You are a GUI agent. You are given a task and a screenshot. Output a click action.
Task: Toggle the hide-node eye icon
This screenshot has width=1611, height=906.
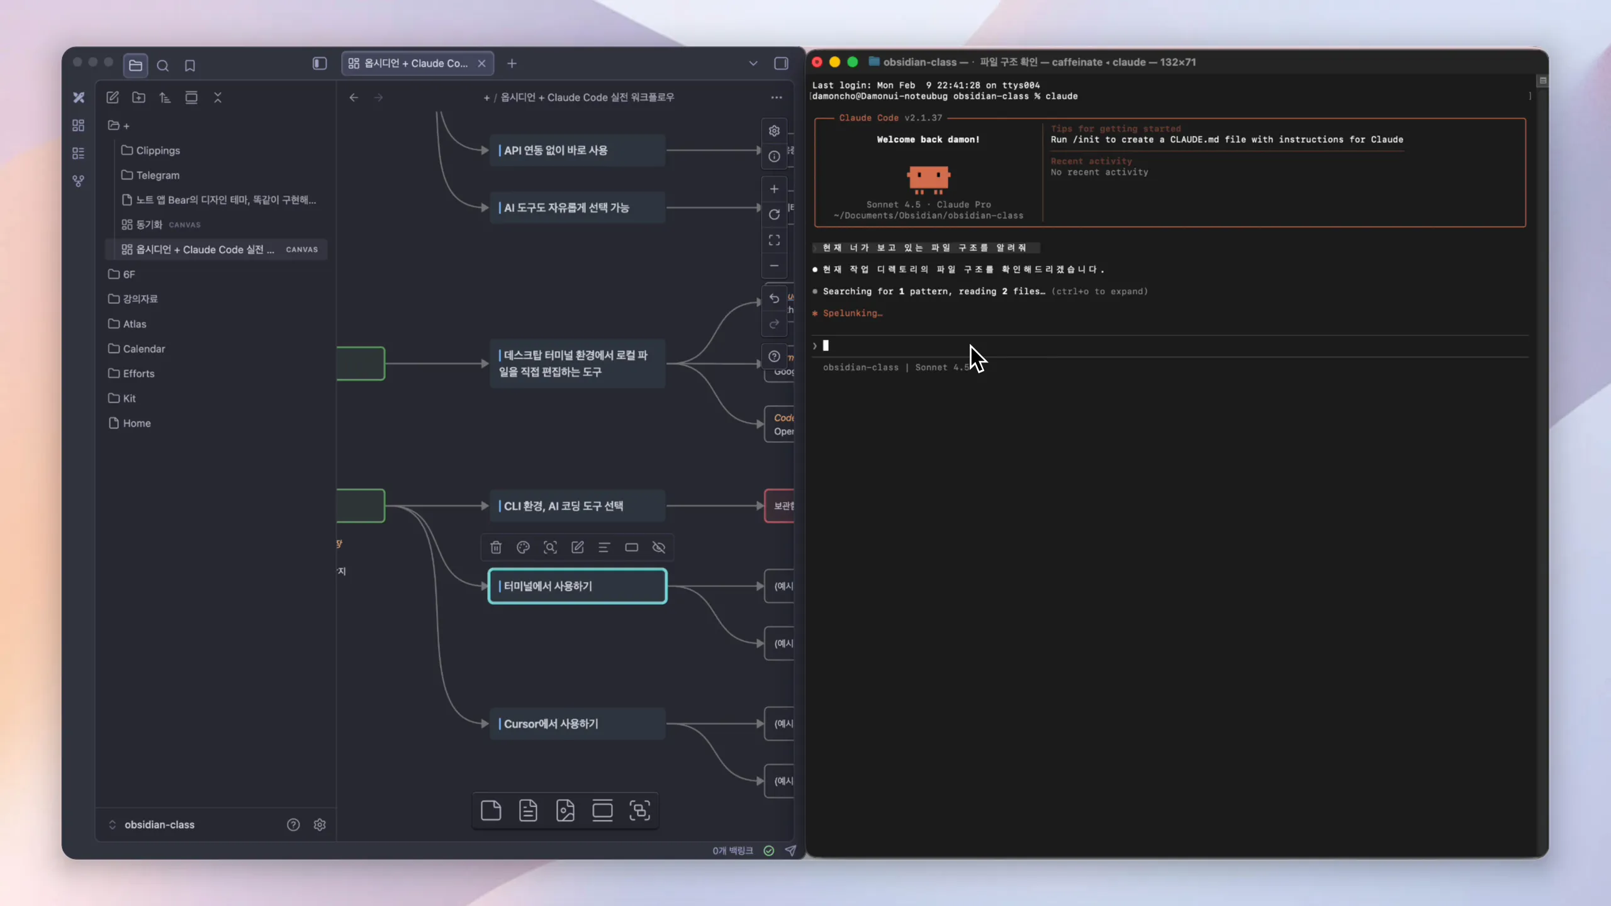(658, 547)
